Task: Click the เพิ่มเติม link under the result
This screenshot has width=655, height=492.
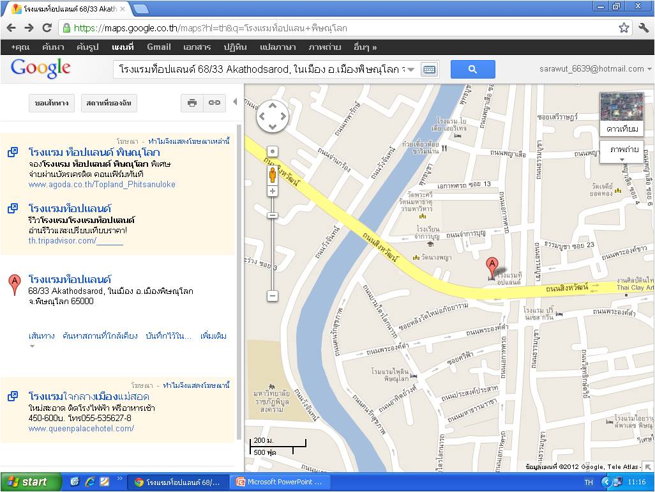Action: (x=213, y=335)
